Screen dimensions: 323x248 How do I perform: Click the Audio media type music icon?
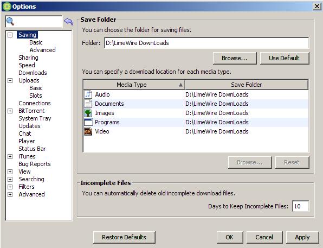pos(88,94)
